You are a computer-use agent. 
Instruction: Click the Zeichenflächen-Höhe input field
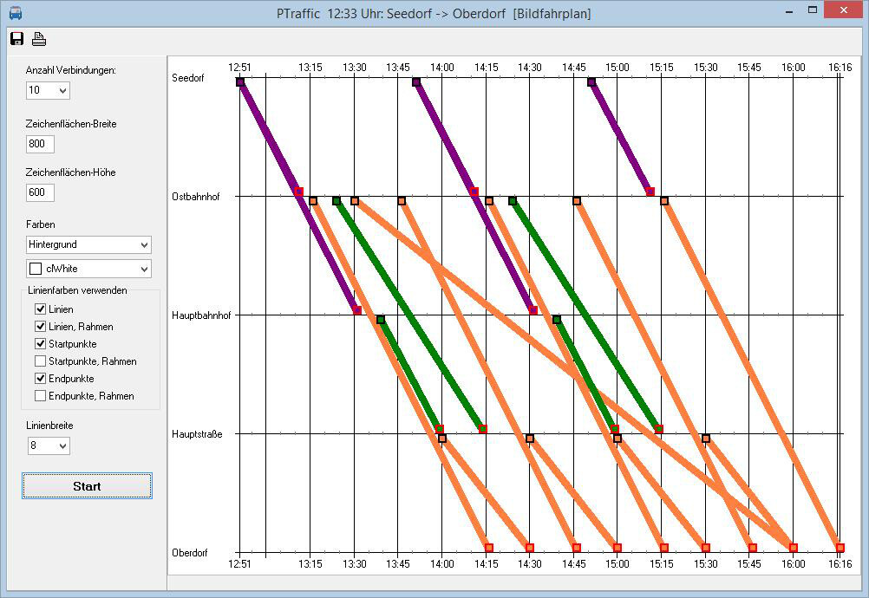tap(40, 192)
